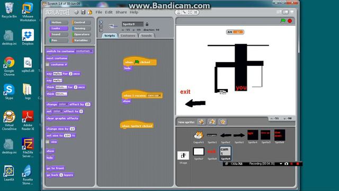Click the share project icon
This screenshot has height=191, width=339.
point(90,12)
